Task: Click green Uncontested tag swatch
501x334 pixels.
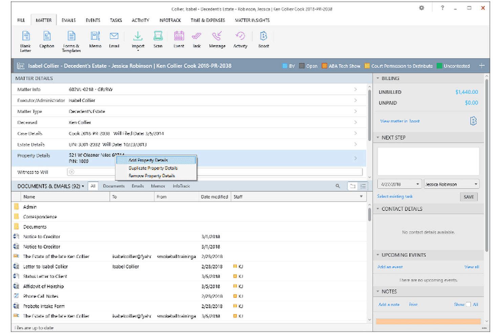Action: click(x=439, y=66)
